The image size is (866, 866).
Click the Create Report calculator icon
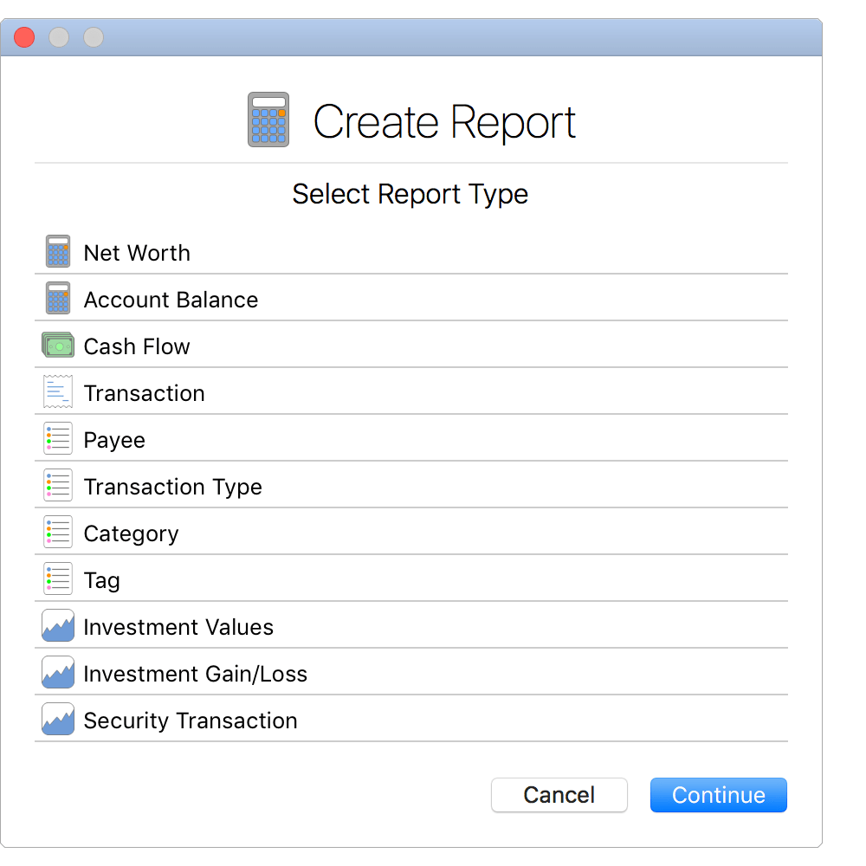pos(268,120)
